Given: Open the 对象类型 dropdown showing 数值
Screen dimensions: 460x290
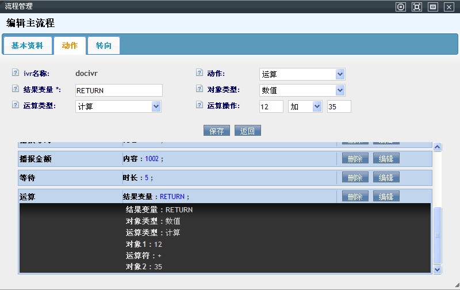Looking at the screenshot, I should [340, 90].
